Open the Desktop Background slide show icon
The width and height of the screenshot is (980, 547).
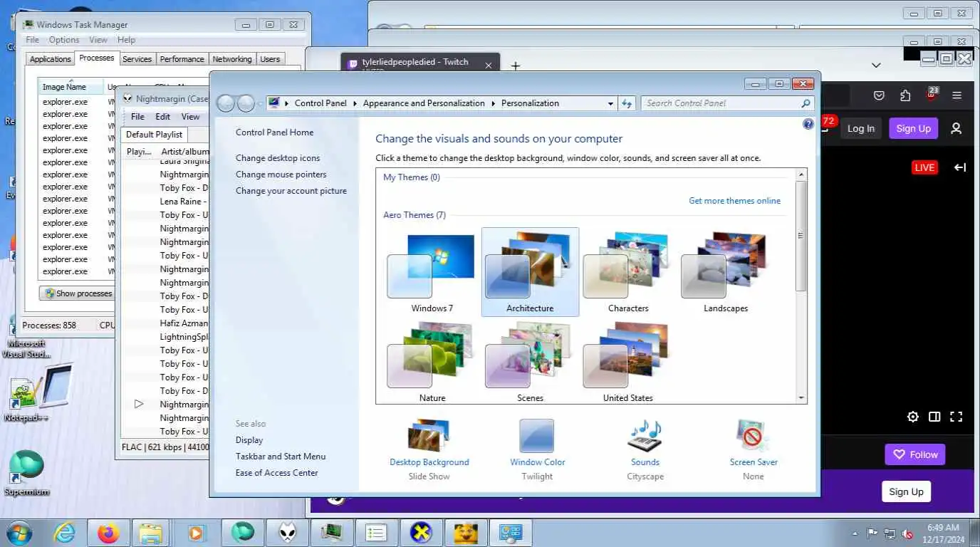click(429, 436)
